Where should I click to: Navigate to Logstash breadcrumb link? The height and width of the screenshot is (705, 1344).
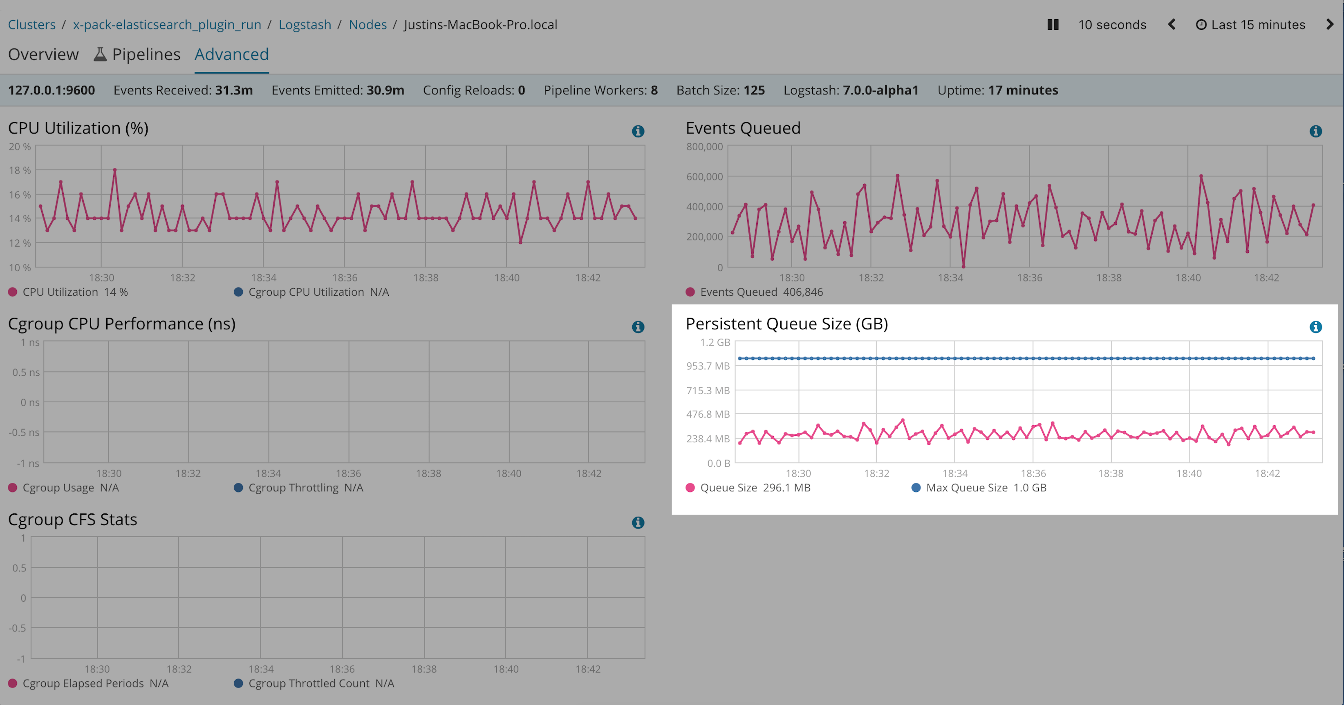tap(305, 25)
